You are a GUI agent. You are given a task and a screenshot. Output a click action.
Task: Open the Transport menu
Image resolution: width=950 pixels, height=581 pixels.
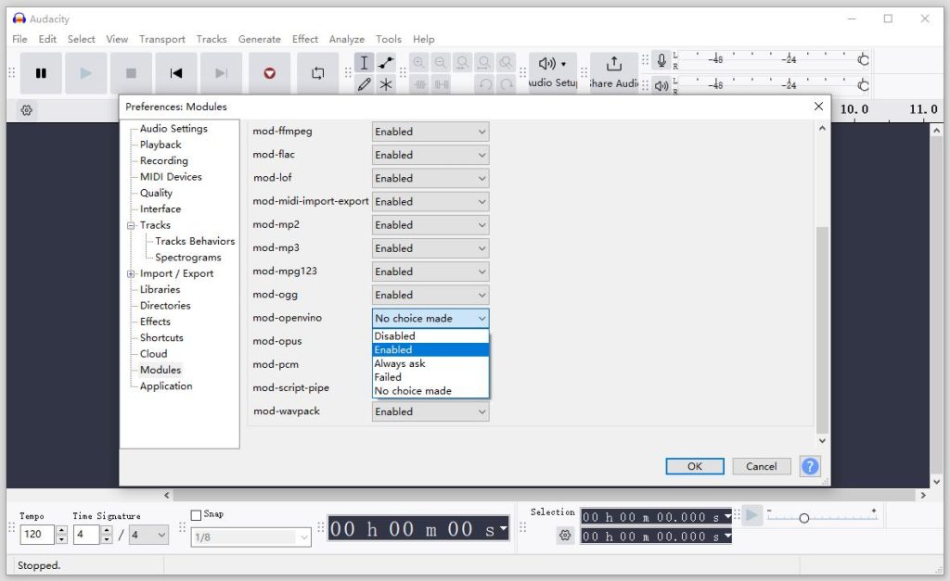coord(161,39)
